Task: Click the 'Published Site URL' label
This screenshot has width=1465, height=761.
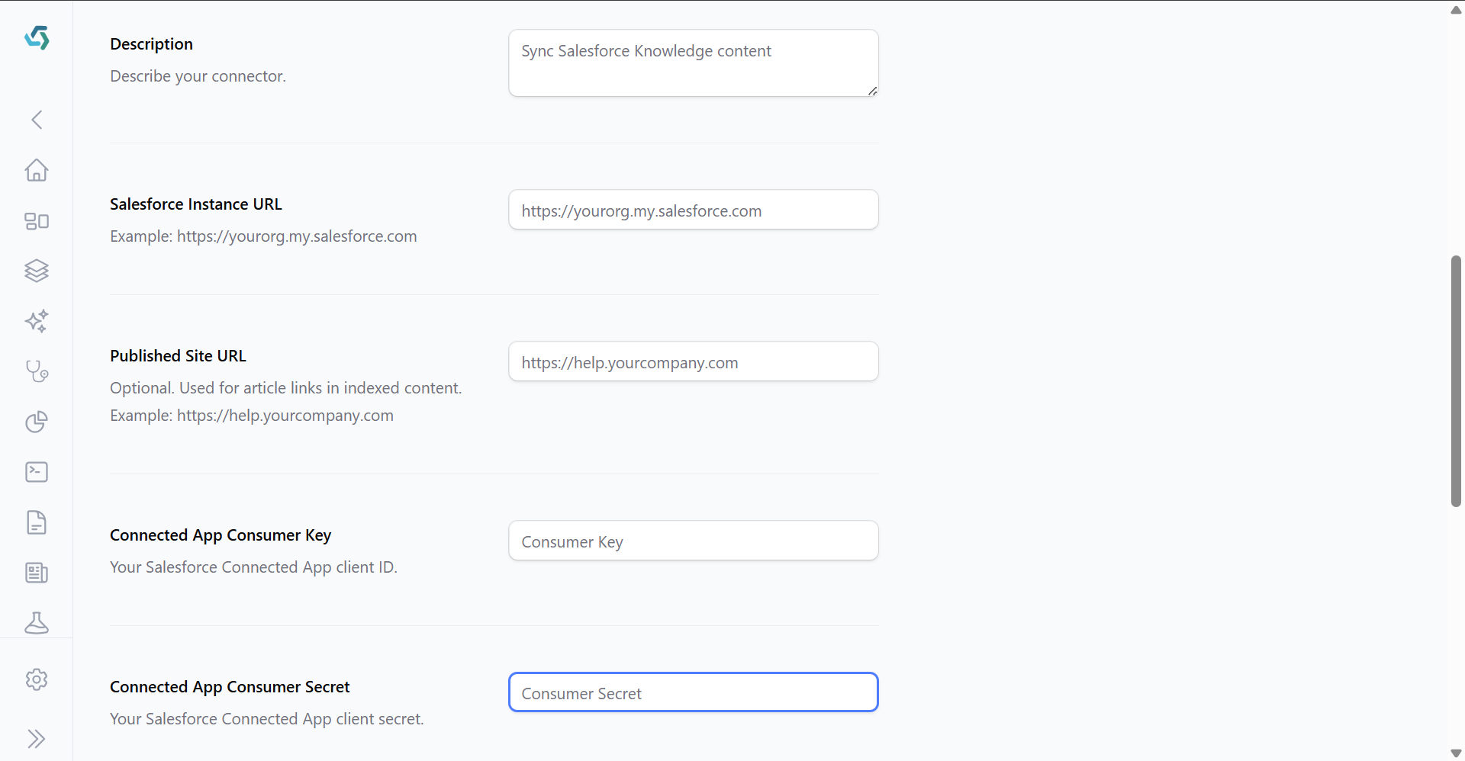Action: click(x=178, y=356)
